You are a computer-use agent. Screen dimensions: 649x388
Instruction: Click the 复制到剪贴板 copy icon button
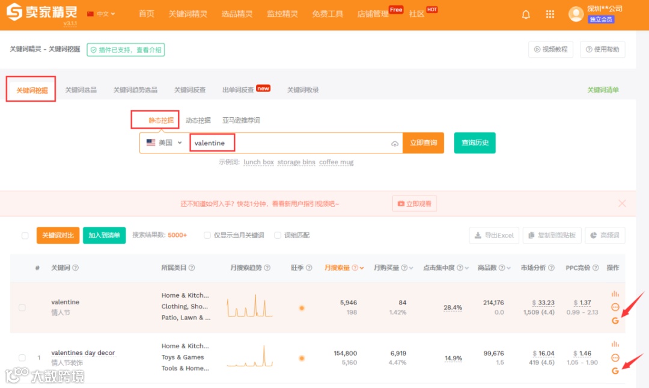(x=552, y=235)
